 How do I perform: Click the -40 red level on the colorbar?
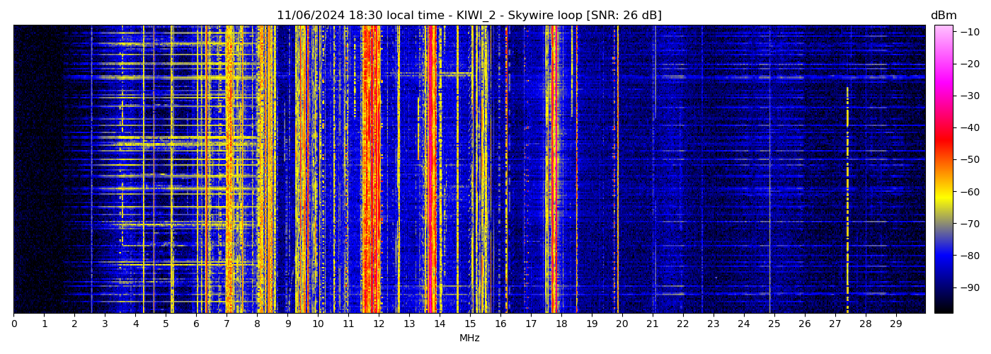[944, 127]
